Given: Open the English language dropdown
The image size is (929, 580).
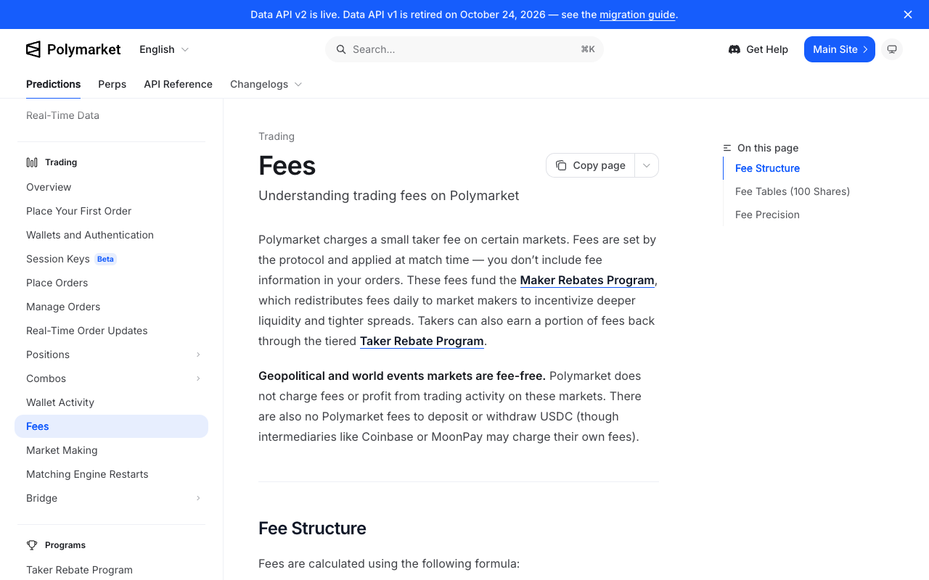Looking at the screenshot, I should 164,49.
